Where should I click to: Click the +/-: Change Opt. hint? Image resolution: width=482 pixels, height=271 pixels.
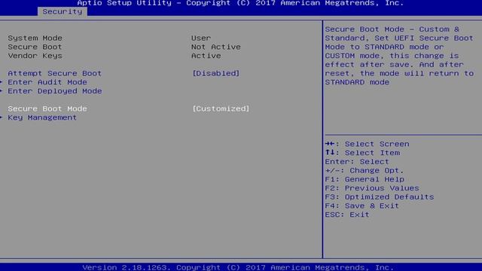[365, 171]
